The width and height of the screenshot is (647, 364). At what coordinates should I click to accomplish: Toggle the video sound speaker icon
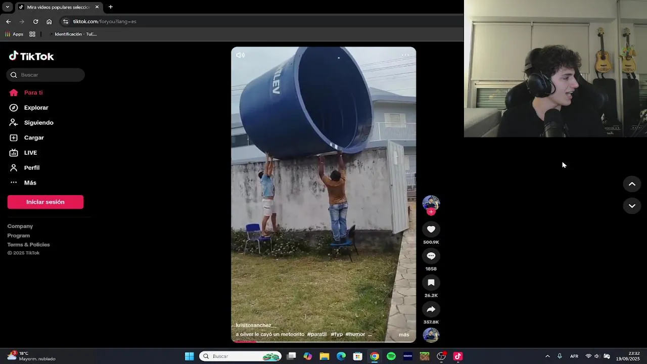[x=240, y=55]
